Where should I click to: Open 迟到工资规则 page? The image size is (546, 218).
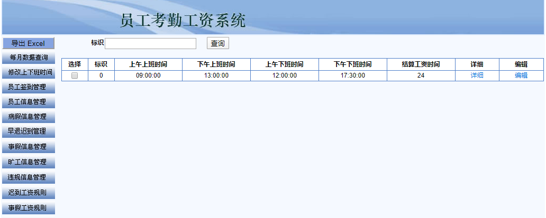28,192
